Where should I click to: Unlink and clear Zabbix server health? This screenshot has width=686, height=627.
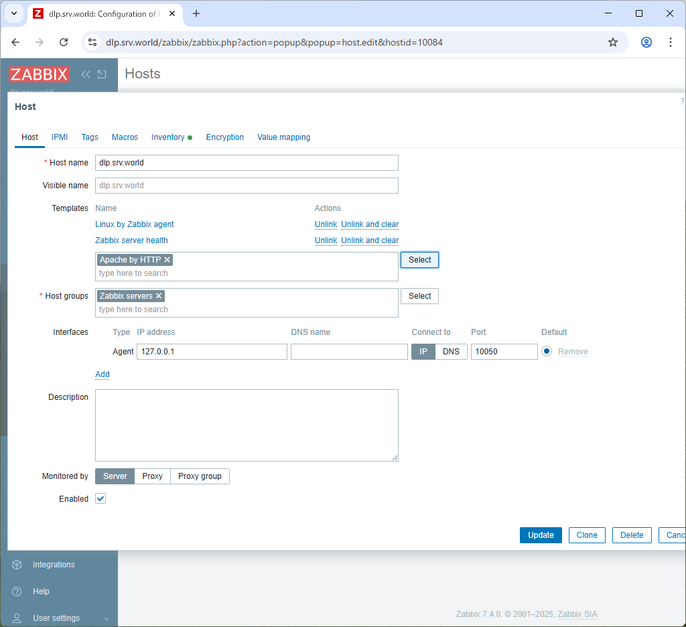pos(370,240)
